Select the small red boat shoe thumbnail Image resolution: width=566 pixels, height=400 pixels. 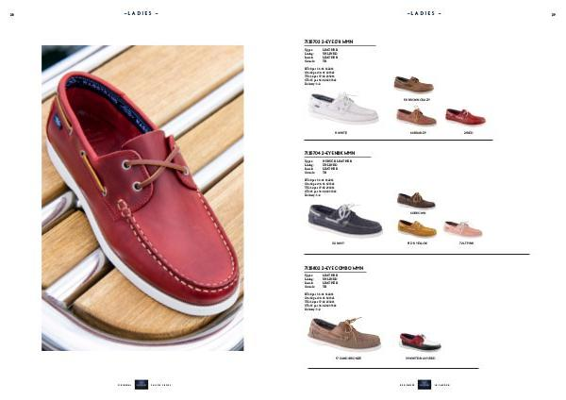[465, 117]
